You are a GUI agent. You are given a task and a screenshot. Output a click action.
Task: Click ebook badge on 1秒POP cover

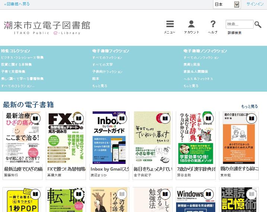[x=35, y=194]
